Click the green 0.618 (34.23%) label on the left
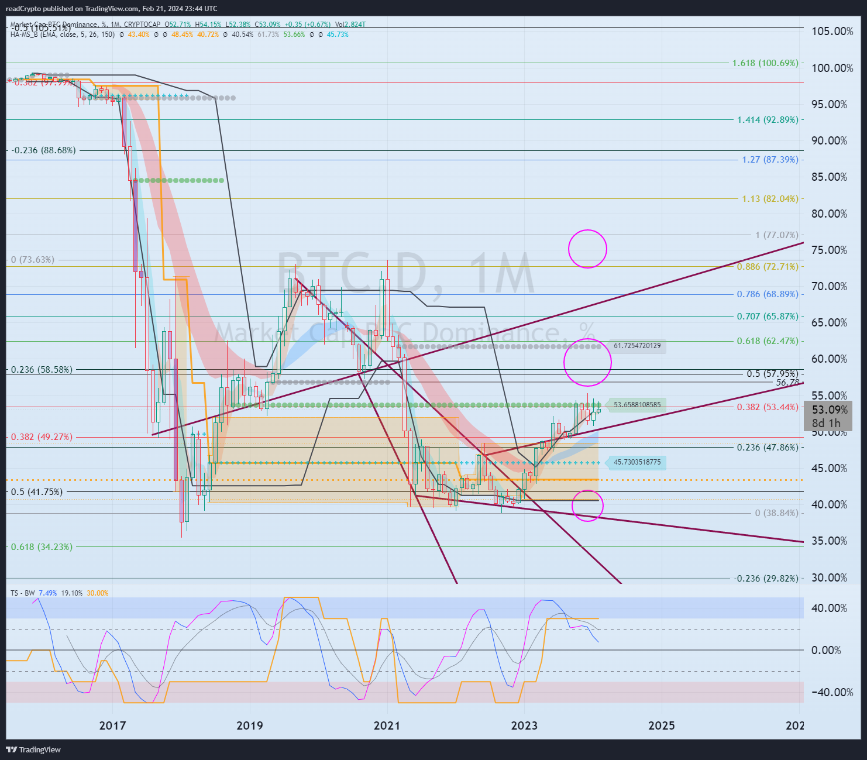Image resolution: width=867 pixels, height=760 pixels. 42,547
